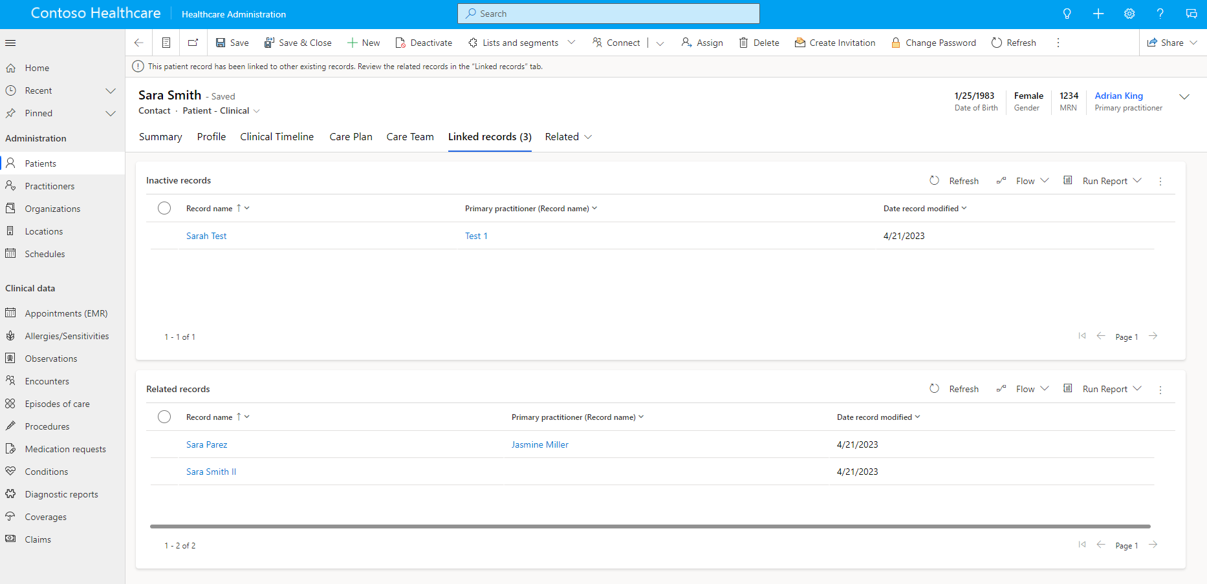This screenshot has height=584, width=1207.
Task: Go to first page of Related records
Action: point(1082,545)
